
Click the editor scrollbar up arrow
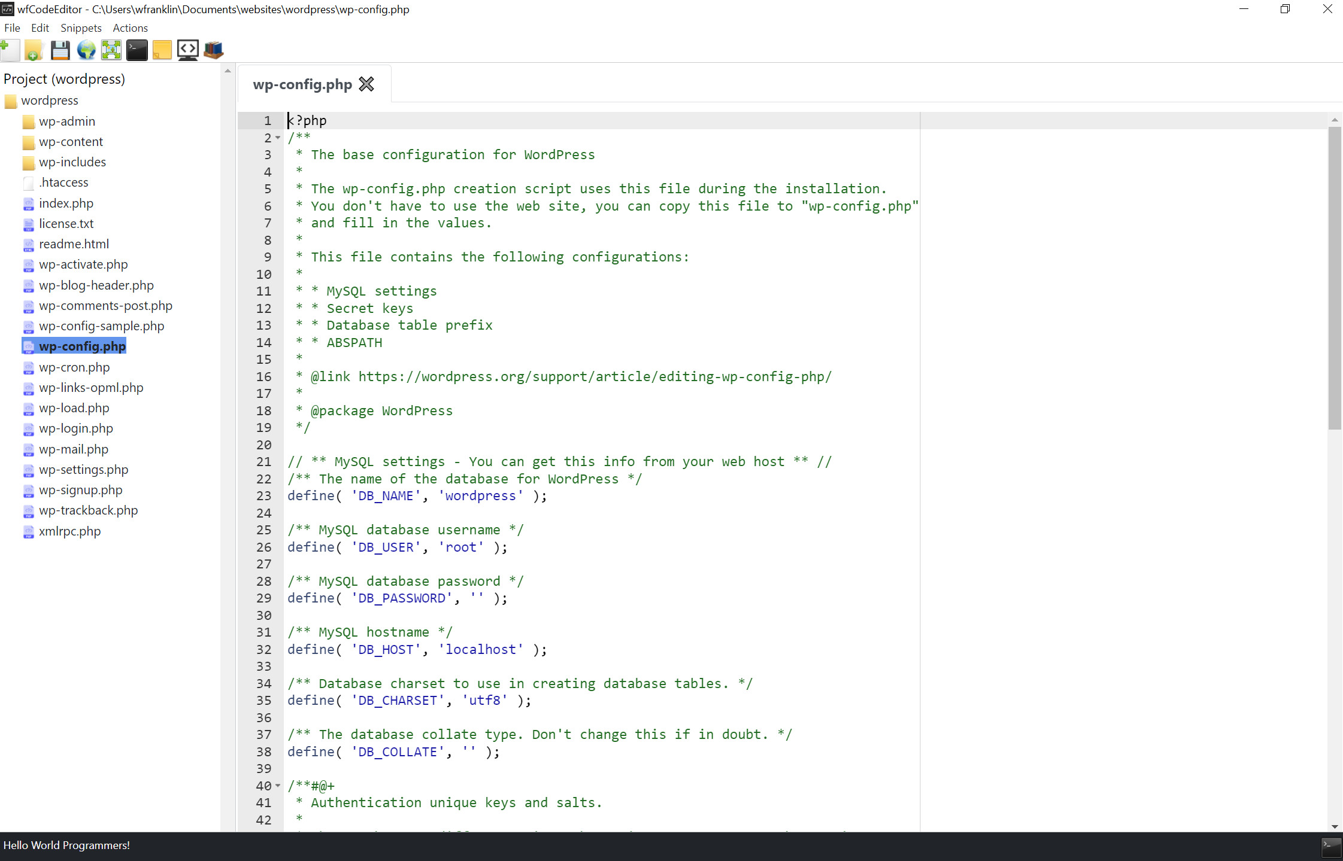(1335, 120)
